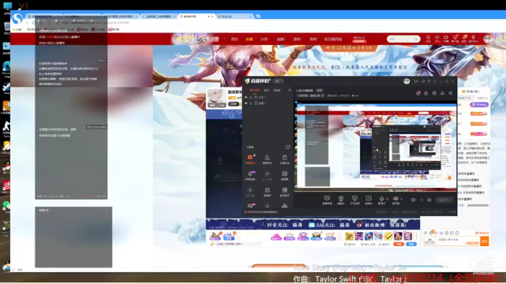
Task: Click the purple follow button in chat panel
Action: 479,105
